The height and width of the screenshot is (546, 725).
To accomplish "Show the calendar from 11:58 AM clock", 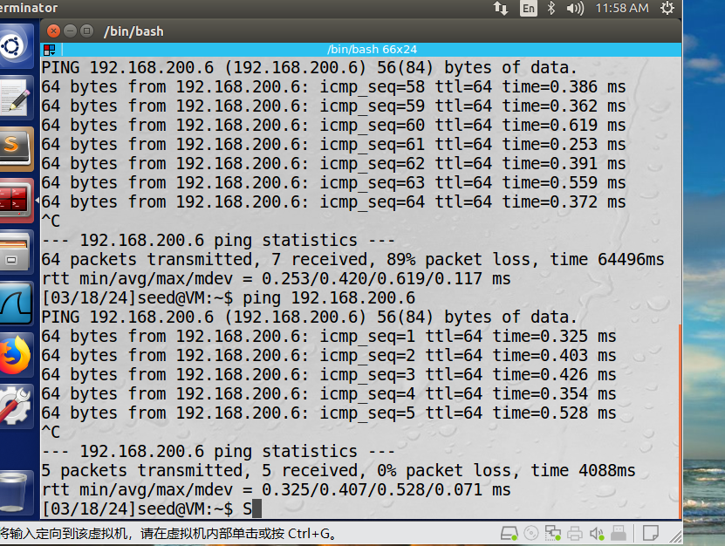I will (x=622, y=9).
